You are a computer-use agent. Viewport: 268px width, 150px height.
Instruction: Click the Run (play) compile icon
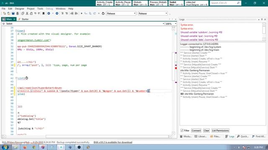[82, 13]
